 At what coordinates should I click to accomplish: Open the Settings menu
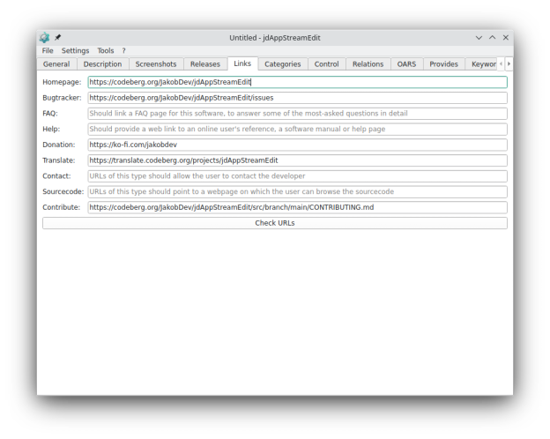76,50
